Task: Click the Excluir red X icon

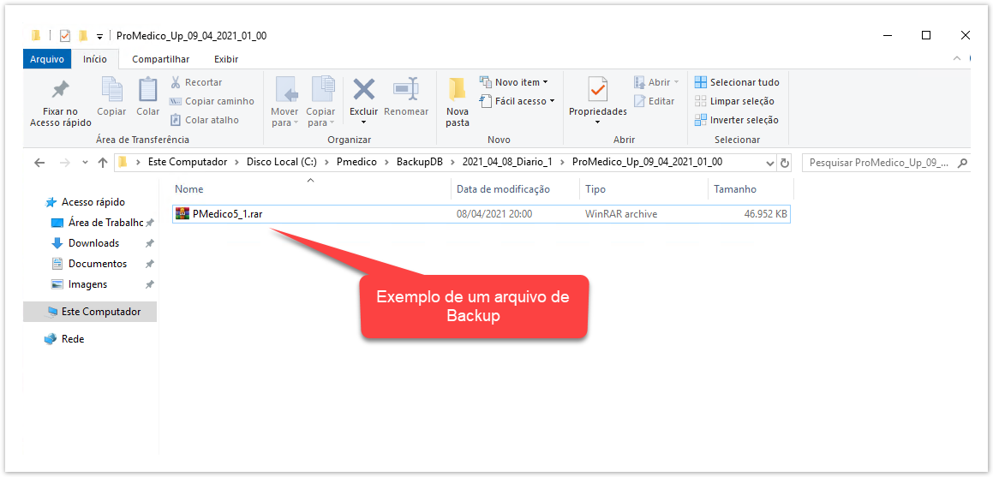Action: point(364,90)
